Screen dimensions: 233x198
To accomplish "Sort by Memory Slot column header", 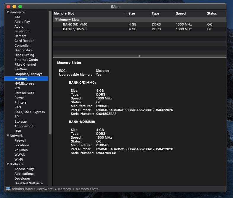I will 89,13.
